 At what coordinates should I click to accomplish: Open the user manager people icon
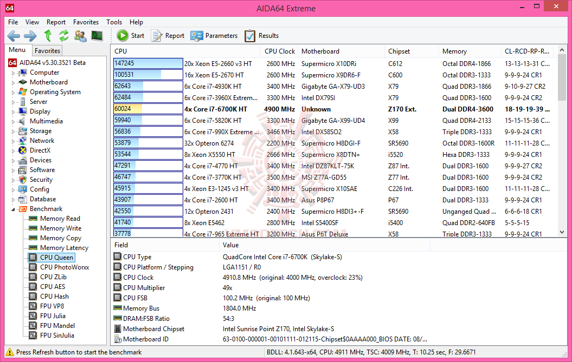click(80, 36)
